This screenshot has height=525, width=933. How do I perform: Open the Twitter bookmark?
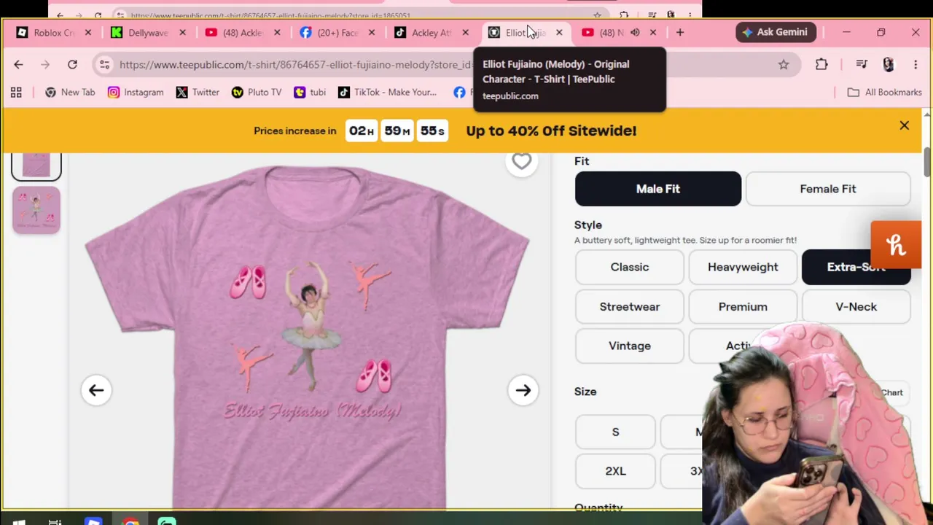point(198,93)
